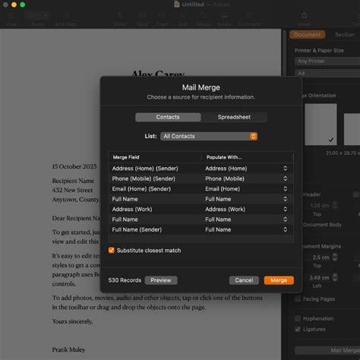Image resolution: width=360 pixels, height=360 pixels.
Task: Click the Preview button
Action: tap(161, 280)
